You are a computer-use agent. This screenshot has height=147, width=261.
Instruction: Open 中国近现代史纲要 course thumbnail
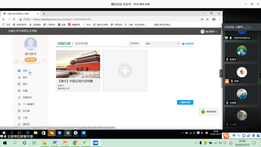[x=78, y=64]
